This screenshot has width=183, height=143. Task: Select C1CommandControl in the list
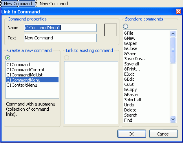click(32, 70)
